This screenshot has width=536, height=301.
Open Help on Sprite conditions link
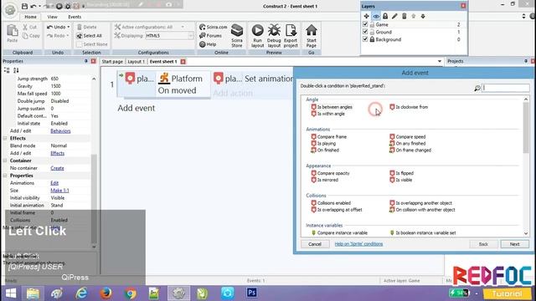coord(358,244)
